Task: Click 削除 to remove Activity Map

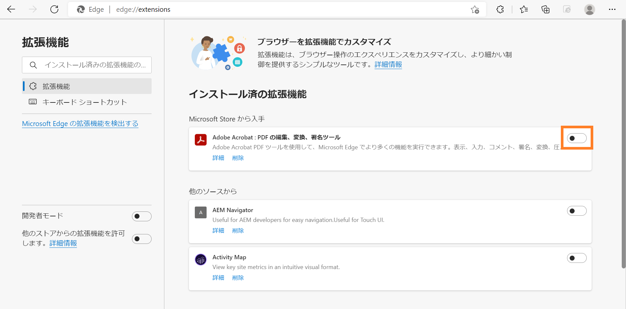Action: click(x=238, y=277)
